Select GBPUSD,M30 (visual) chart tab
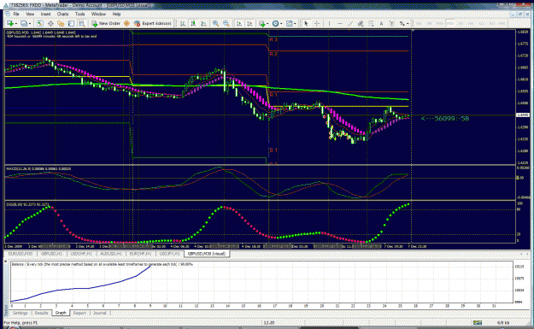This screenshot has height=329, width=534. coord(207,254)
